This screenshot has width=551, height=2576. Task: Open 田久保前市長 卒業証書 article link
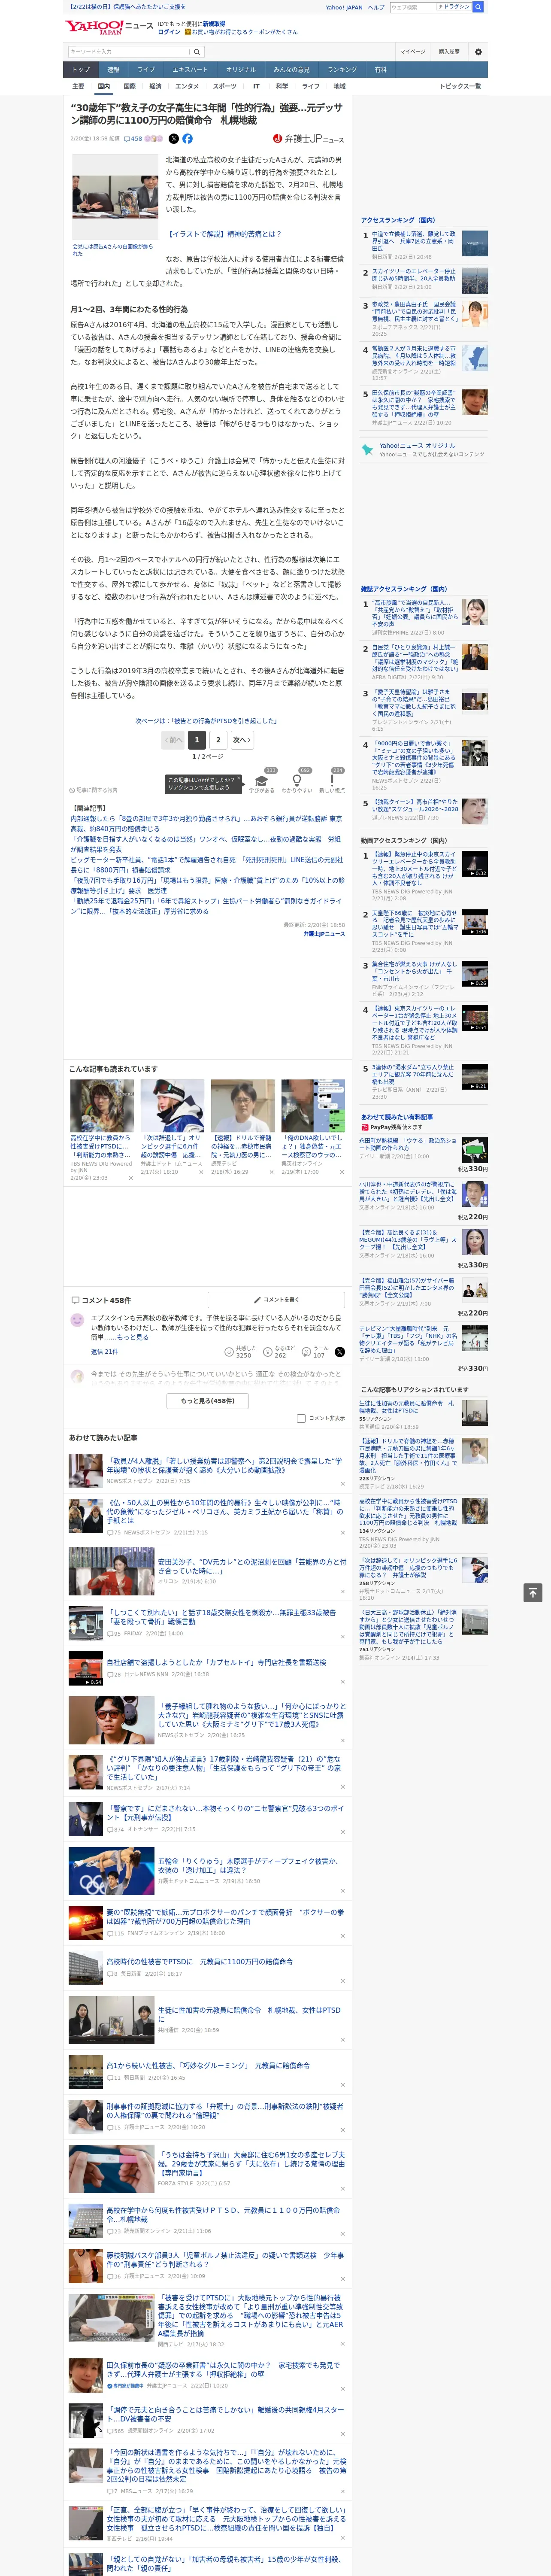(223, 2369)
